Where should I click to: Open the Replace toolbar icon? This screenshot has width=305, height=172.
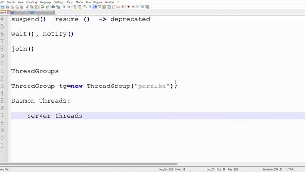point(58,7)
